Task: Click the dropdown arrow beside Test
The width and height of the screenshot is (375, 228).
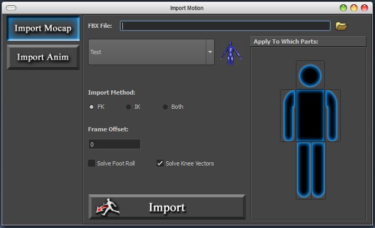Action: click(x=210, y=52)
